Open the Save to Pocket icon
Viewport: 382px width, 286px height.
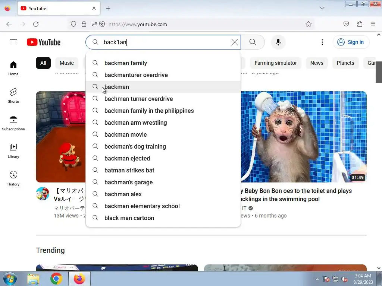(x=346, y=24)
